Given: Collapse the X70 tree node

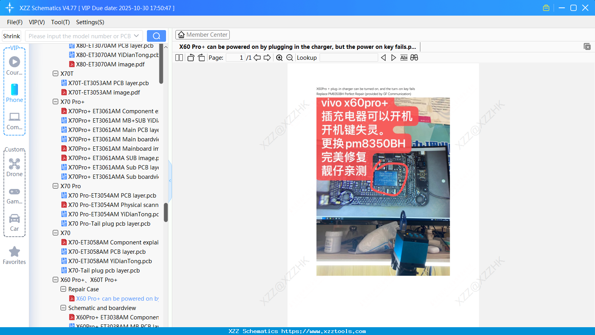Looking at the screenshot, I should click(55, 233).
